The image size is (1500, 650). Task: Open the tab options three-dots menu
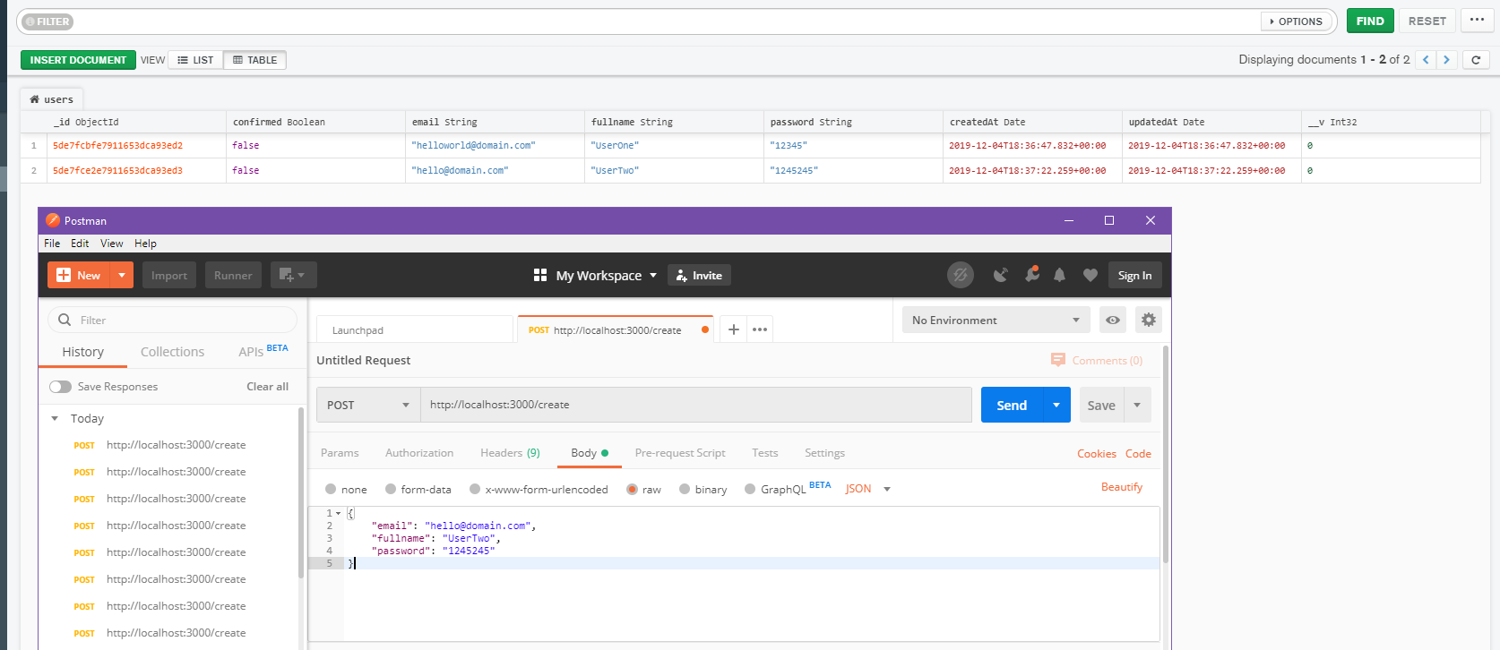[x=760, y=329]
